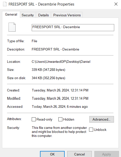Screen dimensions: 121x157
Task: Click inside the file name field
Action: [73, 28]
